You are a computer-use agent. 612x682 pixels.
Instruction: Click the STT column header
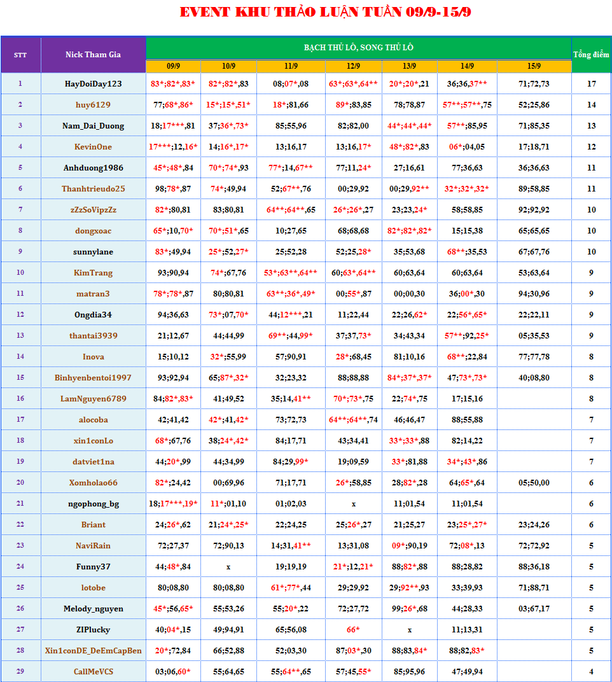click(x=20, y=55)
